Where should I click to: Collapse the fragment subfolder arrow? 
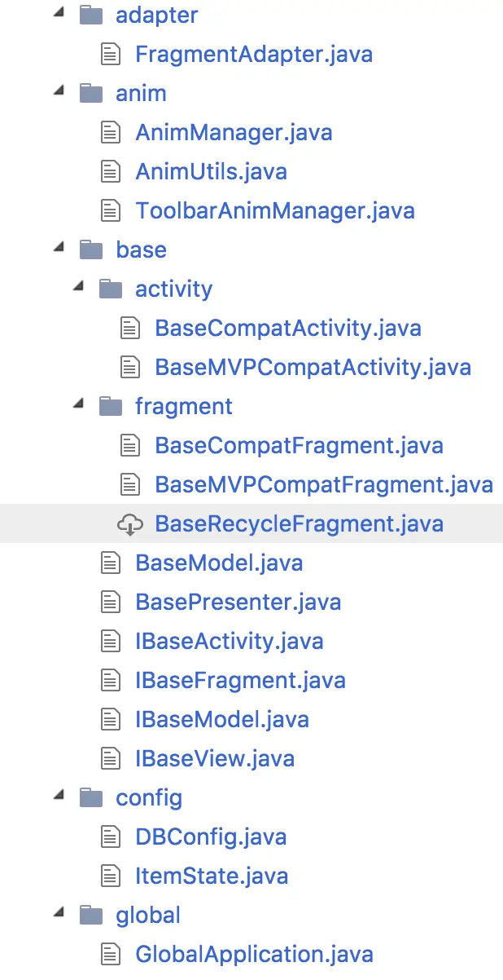(x=78, y=407)
